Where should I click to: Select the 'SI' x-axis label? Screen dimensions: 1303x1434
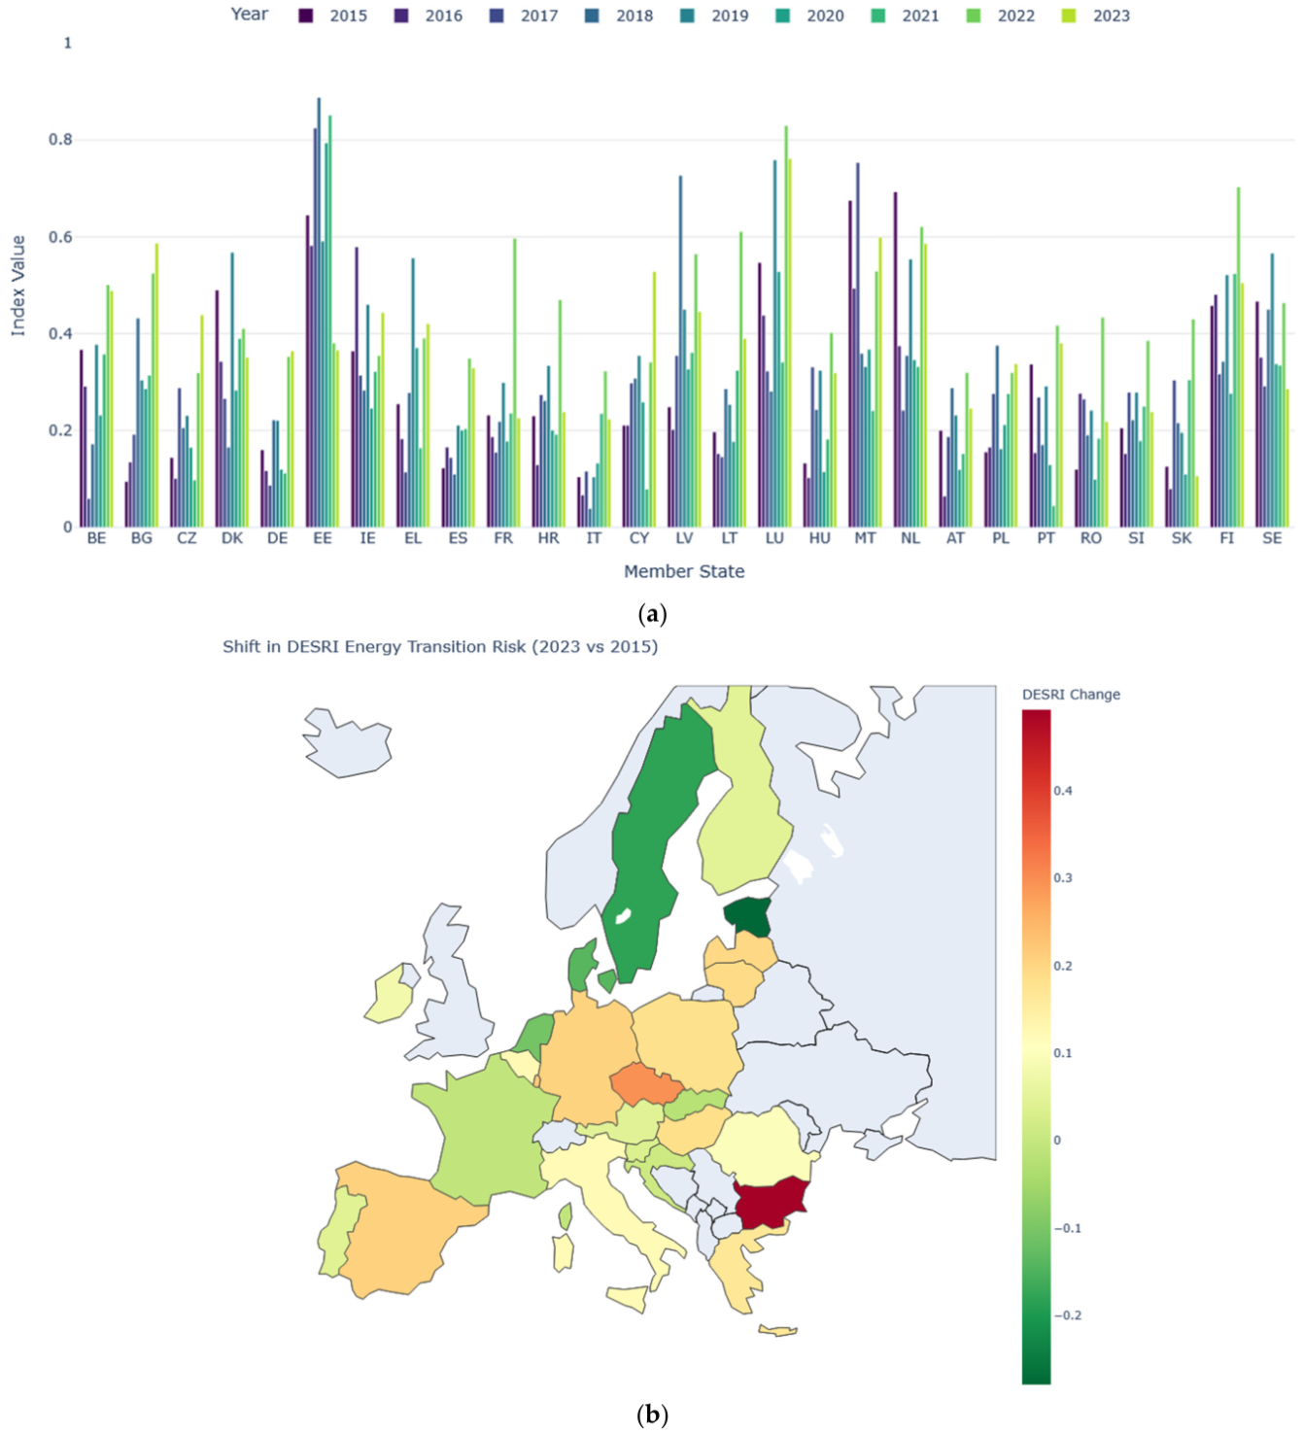pyautogui.click(x=1136, y=538)
